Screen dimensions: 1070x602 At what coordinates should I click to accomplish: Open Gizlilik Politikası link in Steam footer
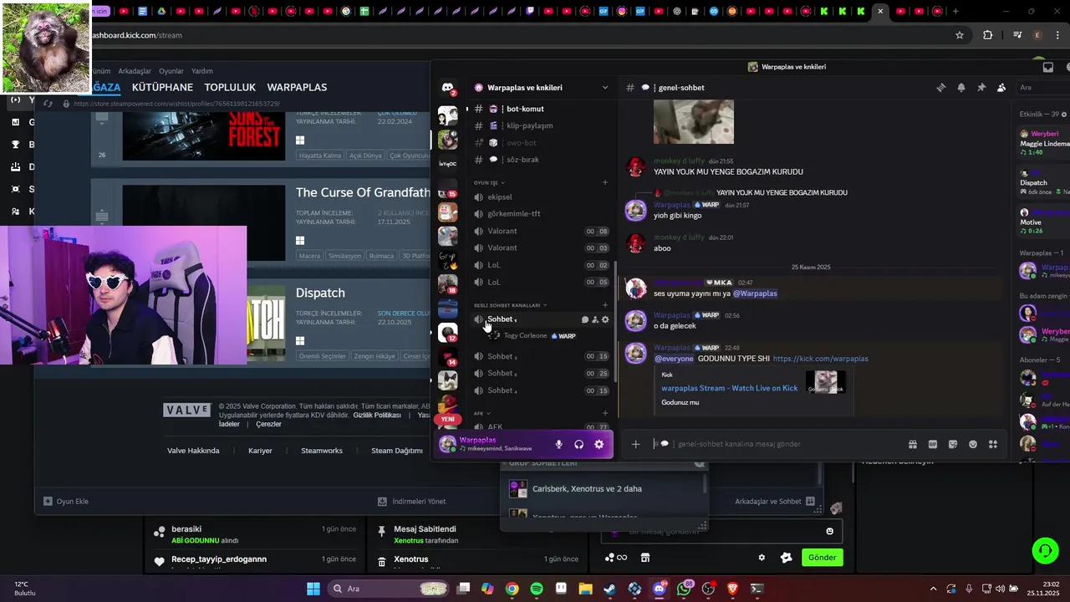click(377, 415)
